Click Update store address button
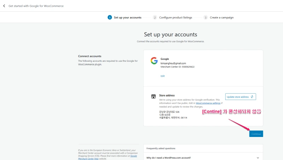This screenshot has width=283, height=160. [241, 97]
